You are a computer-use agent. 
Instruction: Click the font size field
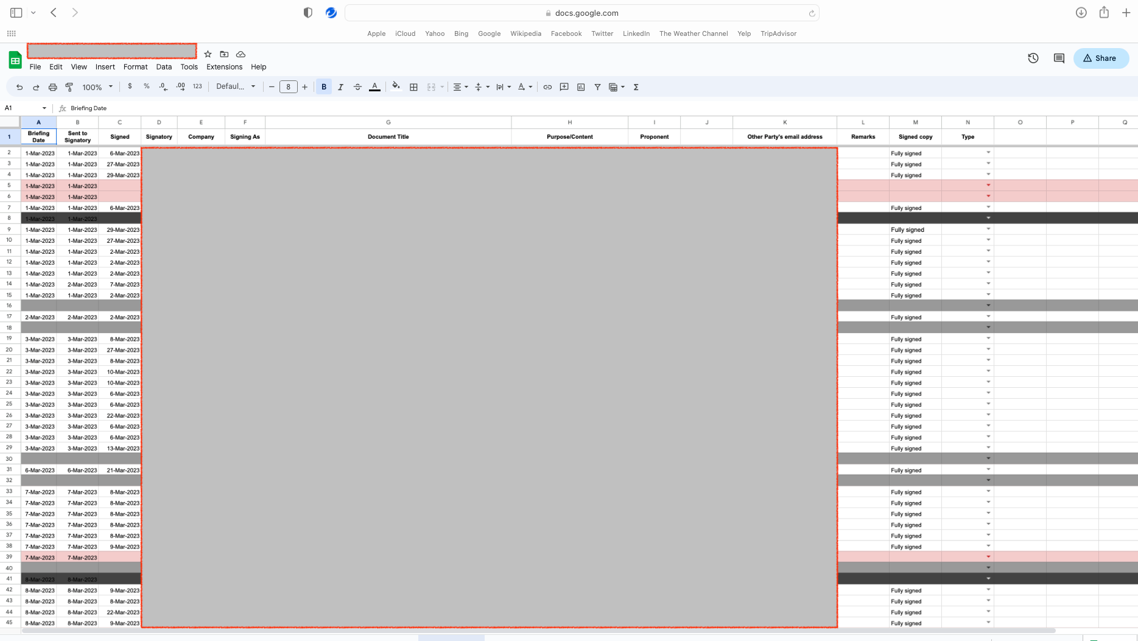(x=288, y=87)
